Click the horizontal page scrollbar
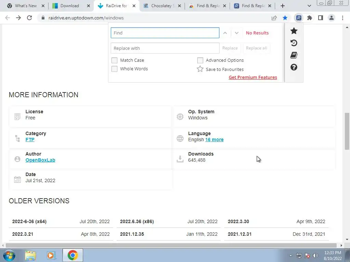The height and width of the screenshot is (262, 350). (x=171, y=245)
